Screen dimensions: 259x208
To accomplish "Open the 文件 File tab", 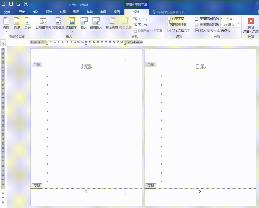I will tap(7, 12).
